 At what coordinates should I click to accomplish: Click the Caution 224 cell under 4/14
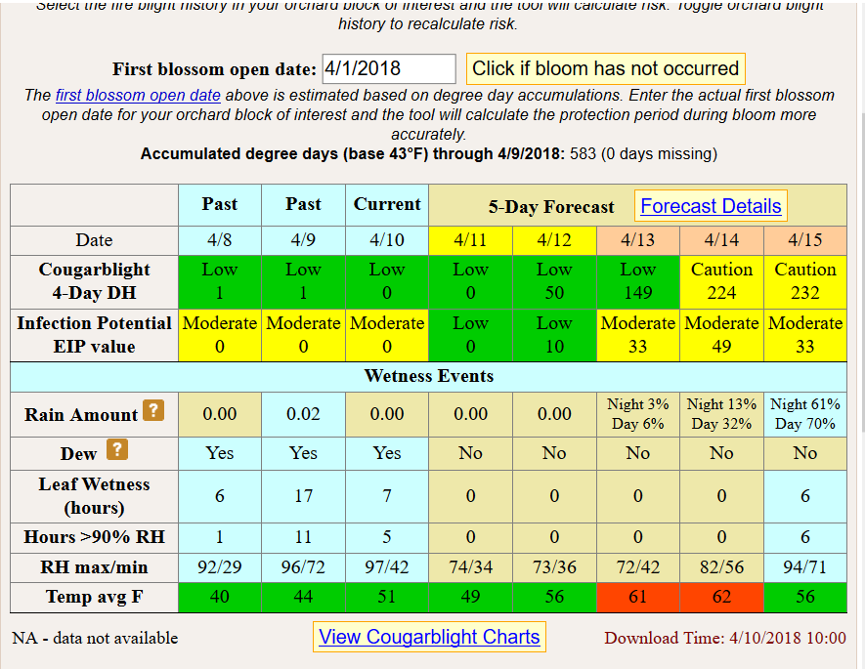click(721, 281)
